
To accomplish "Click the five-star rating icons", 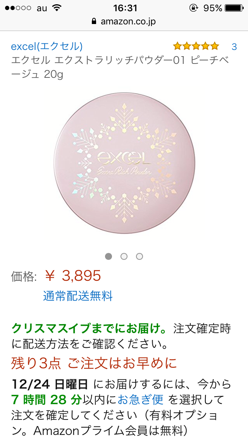I will tap(196, 46).
